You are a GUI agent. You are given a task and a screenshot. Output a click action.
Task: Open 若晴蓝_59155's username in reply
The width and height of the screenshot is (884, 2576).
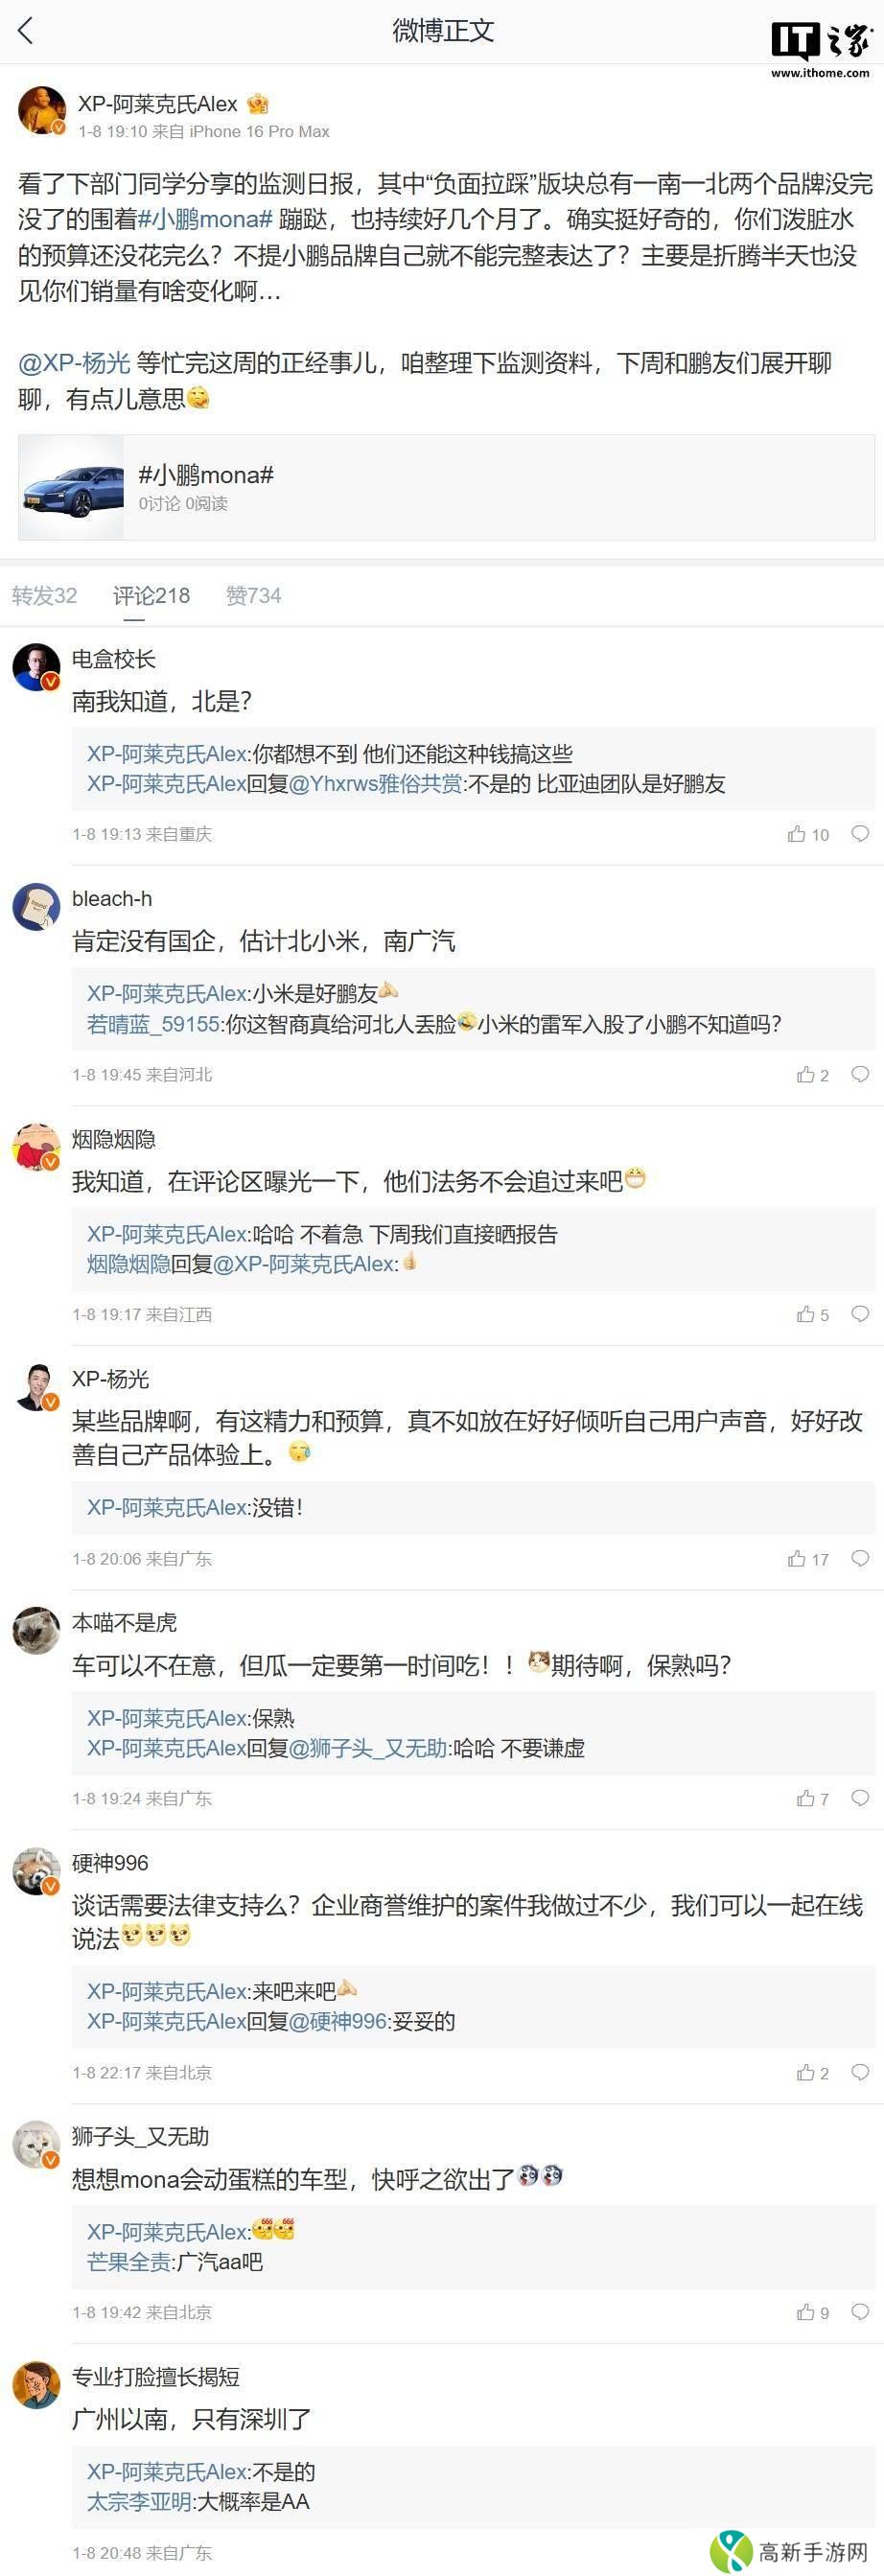click(x=153, y=1024)
